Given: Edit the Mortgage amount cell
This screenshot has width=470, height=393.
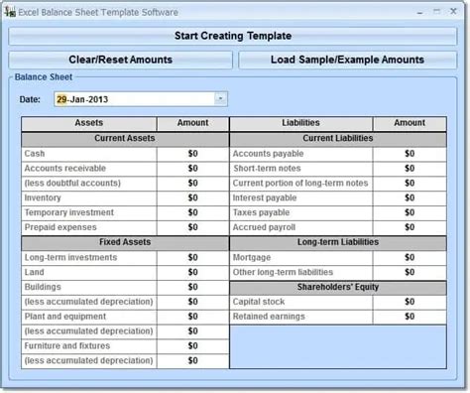Looking at the screenshot, I should (x=410, y=258).
